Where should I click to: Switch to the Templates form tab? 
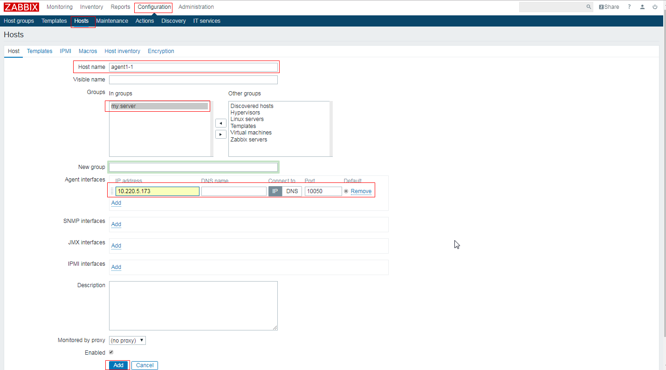tap(40, 51)
